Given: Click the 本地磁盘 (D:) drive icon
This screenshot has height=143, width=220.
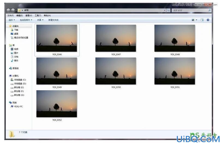Looking at the screenshot, I should click(12, 84).
